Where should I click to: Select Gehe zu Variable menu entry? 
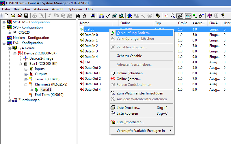pyautogui.click(x=141, y=56)
